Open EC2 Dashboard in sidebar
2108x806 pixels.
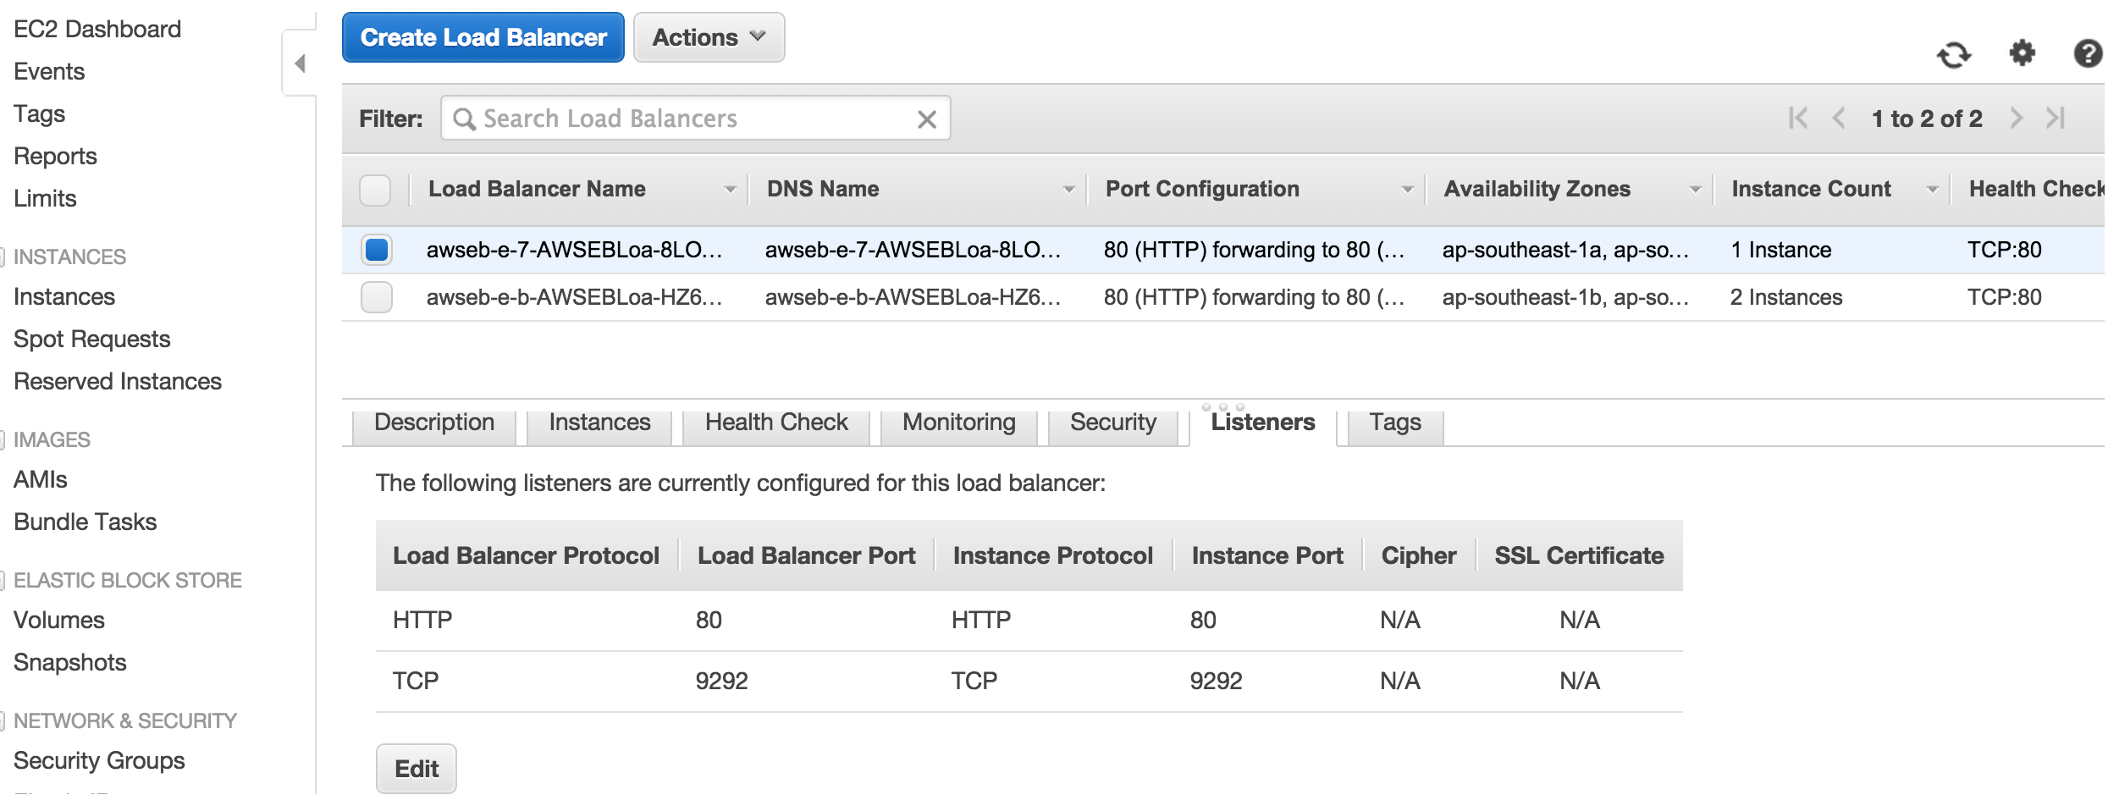pyautogui.click(x=97, y=30)
